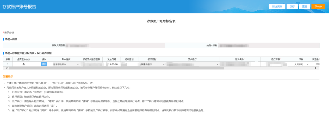Proceed with the orange 下一步 button
This screenshot has height=114, width=329.
318,6
